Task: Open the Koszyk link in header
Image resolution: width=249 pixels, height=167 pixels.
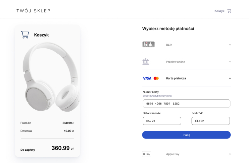Action: click(219, 11)
